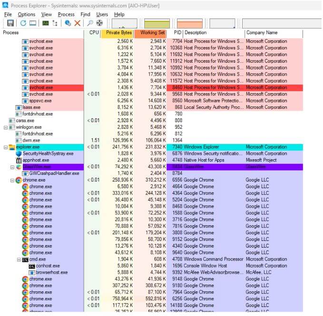Select the fontdrvhost.exe row with PID 812
Image resolution: width=323 pixels, height=316 pixels.
152,134
